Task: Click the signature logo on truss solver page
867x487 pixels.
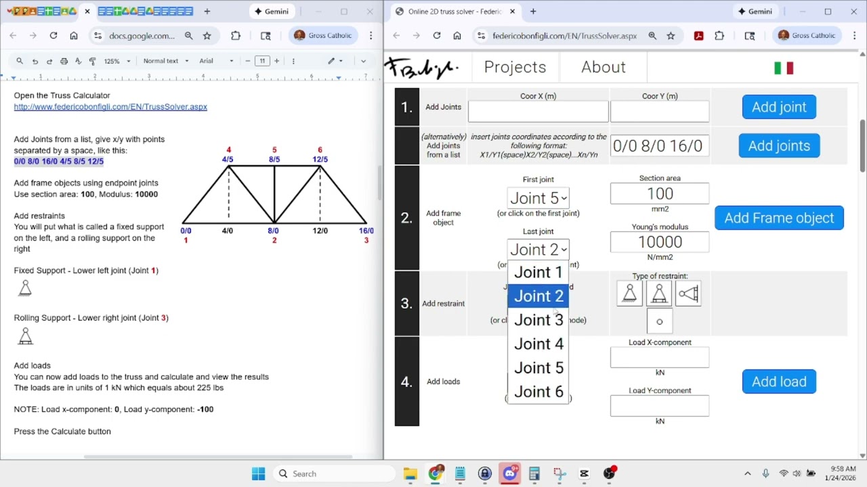Action: (x=422, y=68)
